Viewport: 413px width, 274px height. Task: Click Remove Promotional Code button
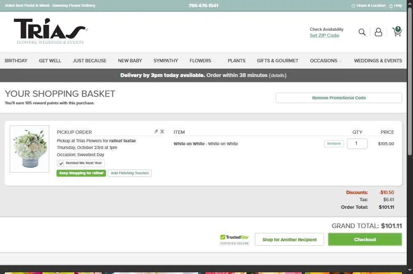click(339, 98)
